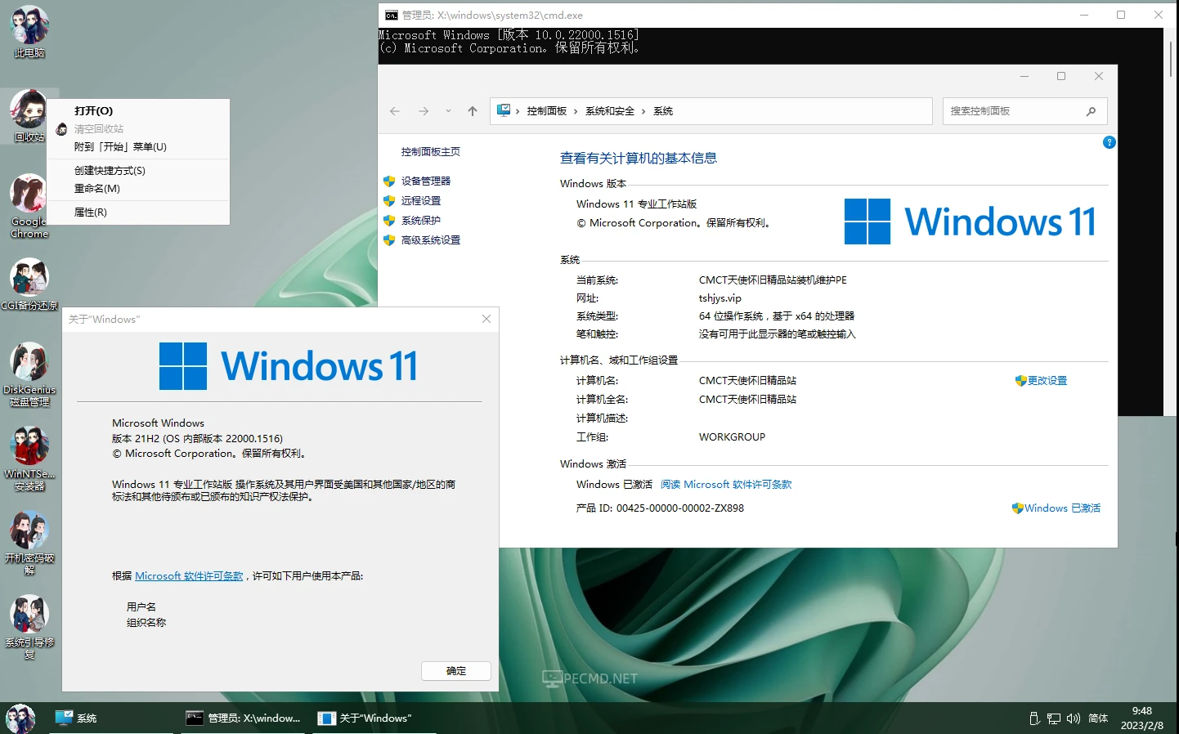The width and height of the screenshot is (1179, 734).
Task: Click the cmd console version output line
Action: pyautogui.click(x=509, y=35)
